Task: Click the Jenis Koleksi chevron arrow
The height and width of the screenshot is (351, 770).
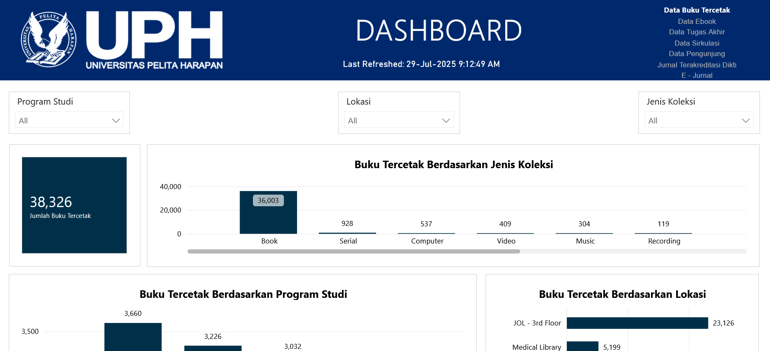Action: click(x=746, y=120)
